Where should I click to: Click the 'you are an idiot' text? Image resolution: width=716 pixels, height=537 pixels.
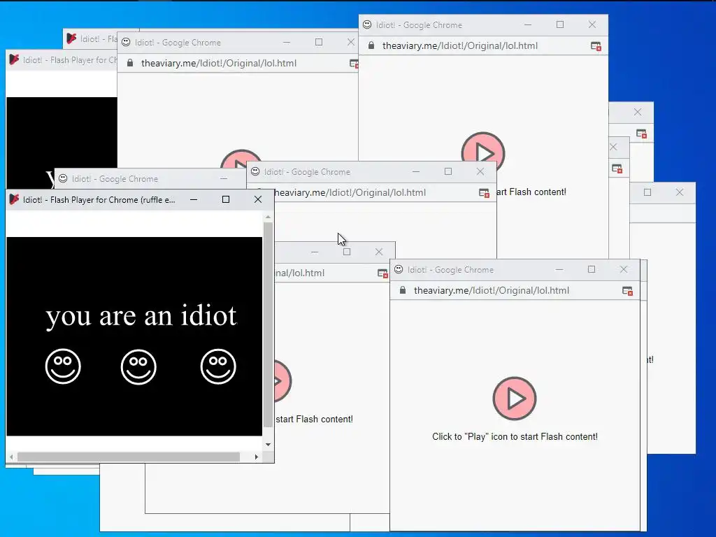[x=141, y=316]
